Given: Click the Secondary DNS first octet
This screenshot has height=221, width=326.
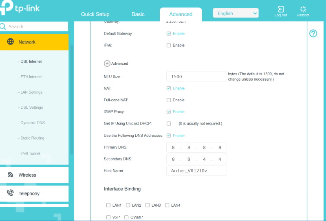Looking at the screenshot, I should pyautogui.click(x=173, y=159).
